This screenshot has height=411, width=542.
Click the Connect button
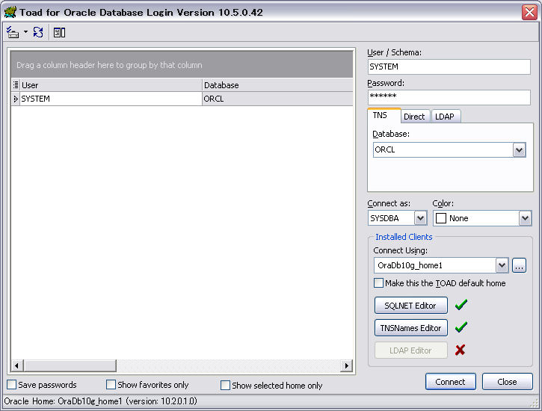(450, 382)
